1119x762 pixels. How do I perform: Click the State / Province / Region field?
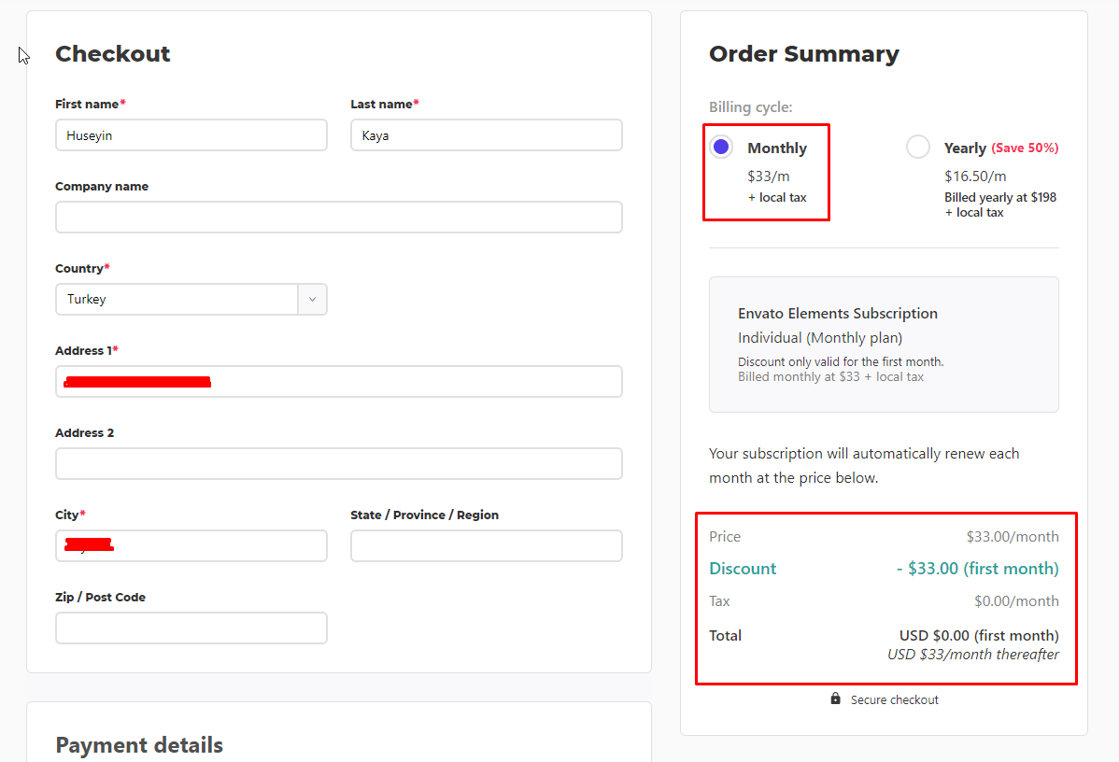coord(486,546)
